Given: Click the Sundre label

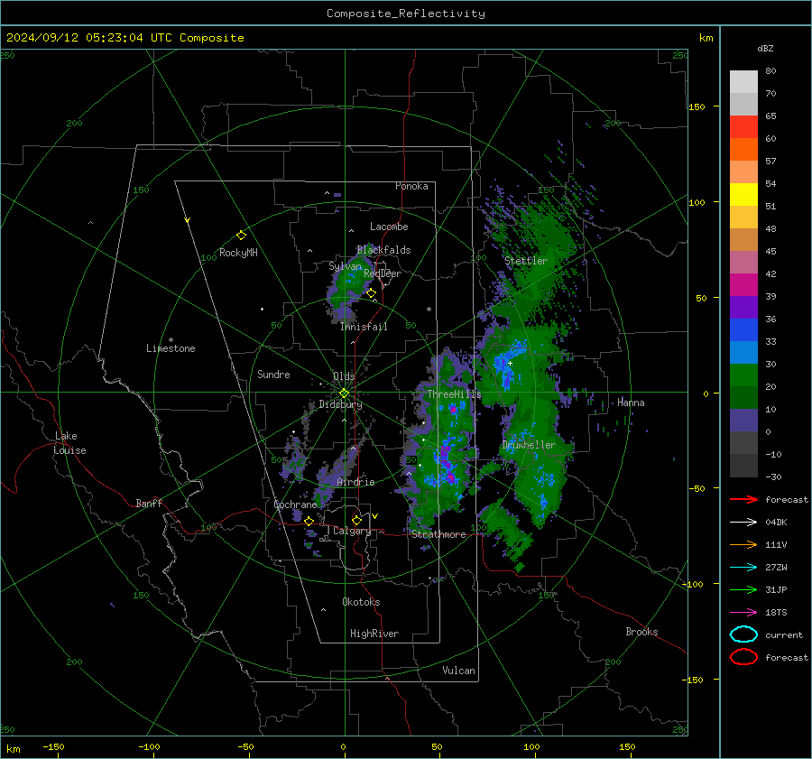Looking at the screenshot, I should tap(273, 374).
